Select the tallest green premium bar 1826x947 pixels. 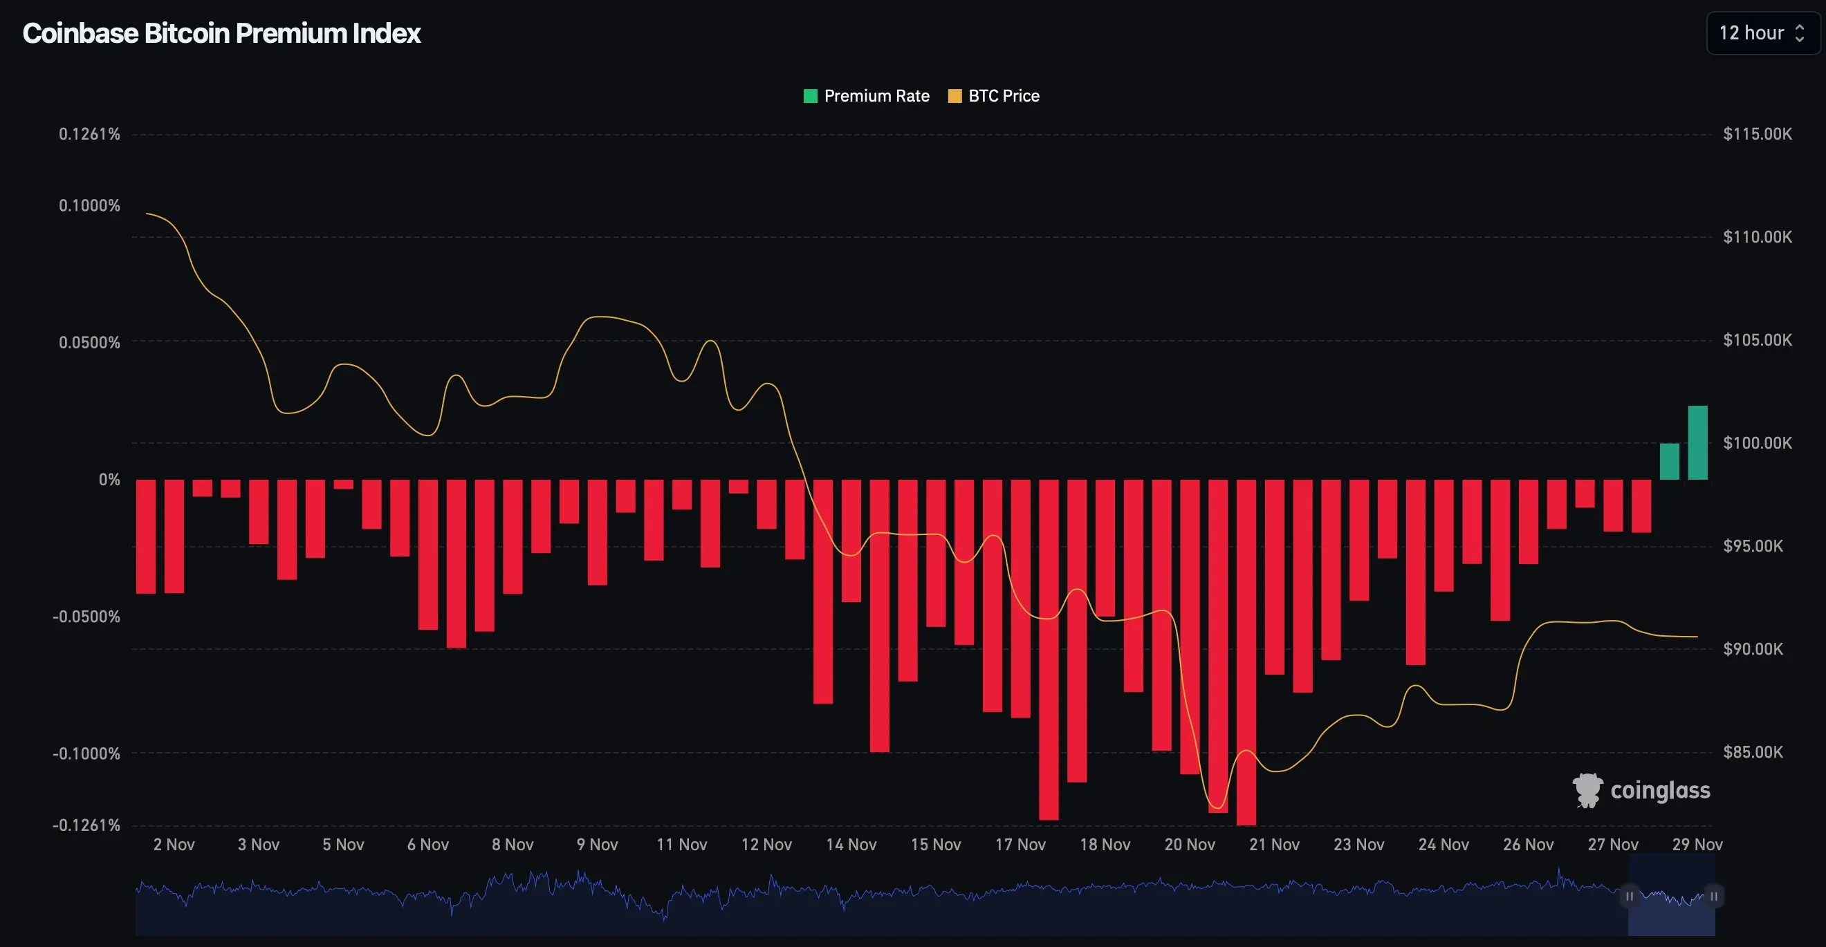pos(1698,442)
